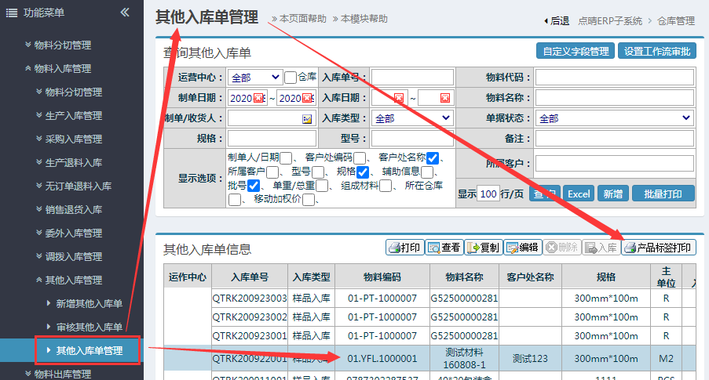Select the row with entry QTRK200923002
Viewport: 709px width, 380px height.
point(429,317)
